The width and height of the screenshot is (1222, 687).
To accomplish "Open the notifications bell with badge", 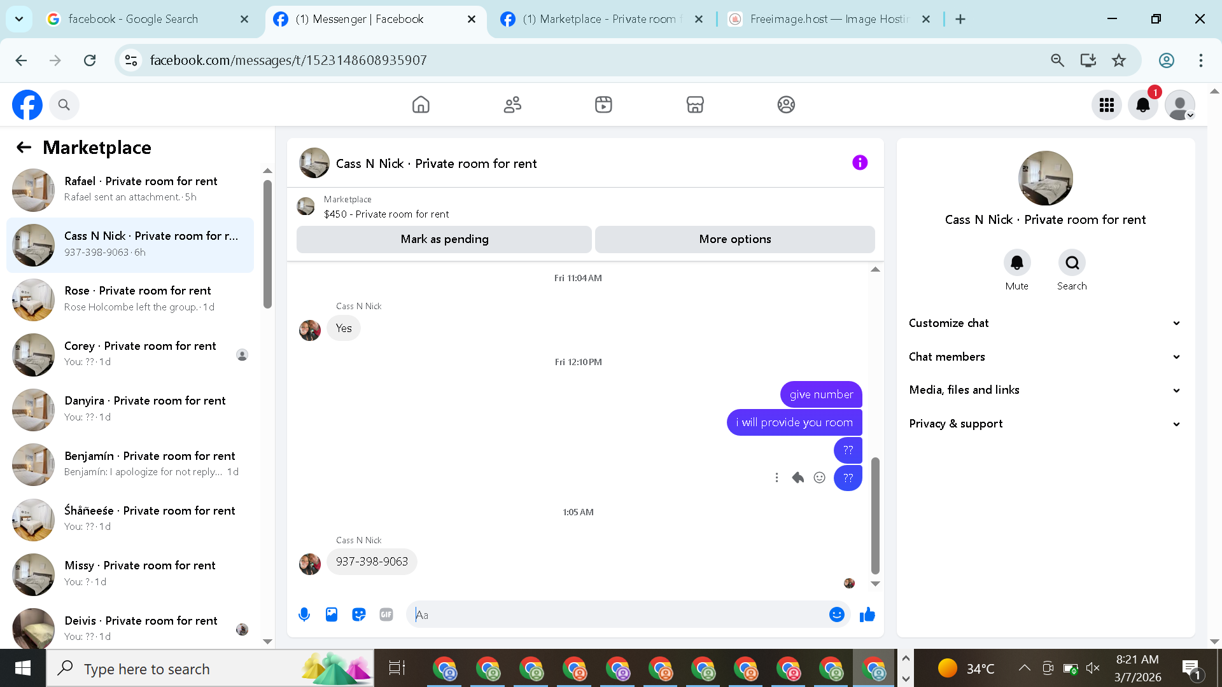I will click(1143, 105).
